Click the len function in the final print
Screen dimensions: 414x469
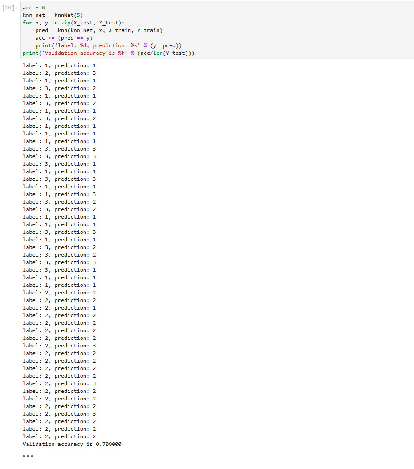pos(158,53)
